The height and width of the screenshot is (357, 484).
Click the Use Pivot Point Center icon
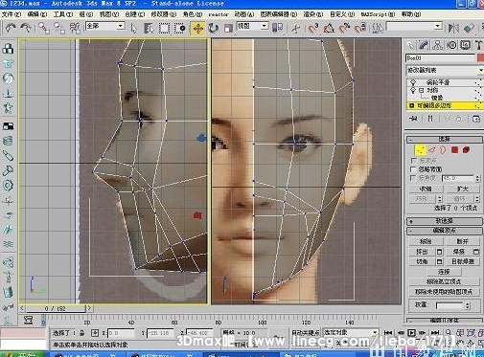point(277,28)
